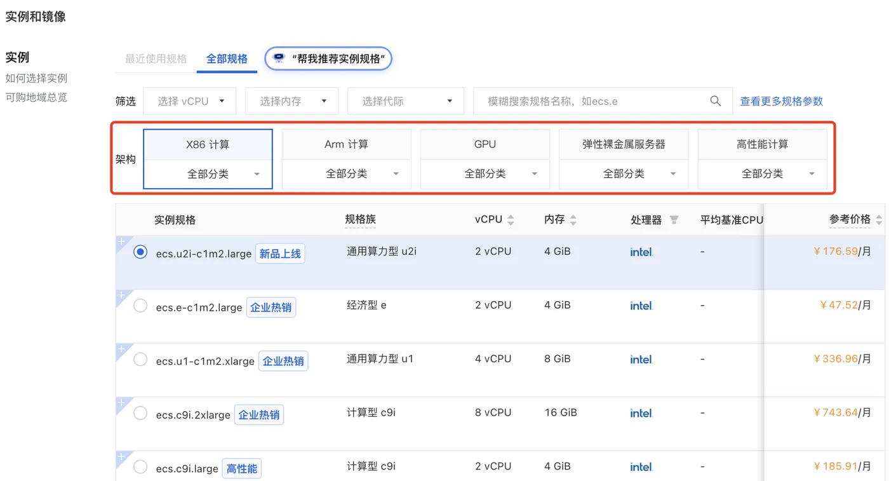Screen dimensions: 889x481
Task: Click price ¥743.64/月
Action: coord(842,413)
